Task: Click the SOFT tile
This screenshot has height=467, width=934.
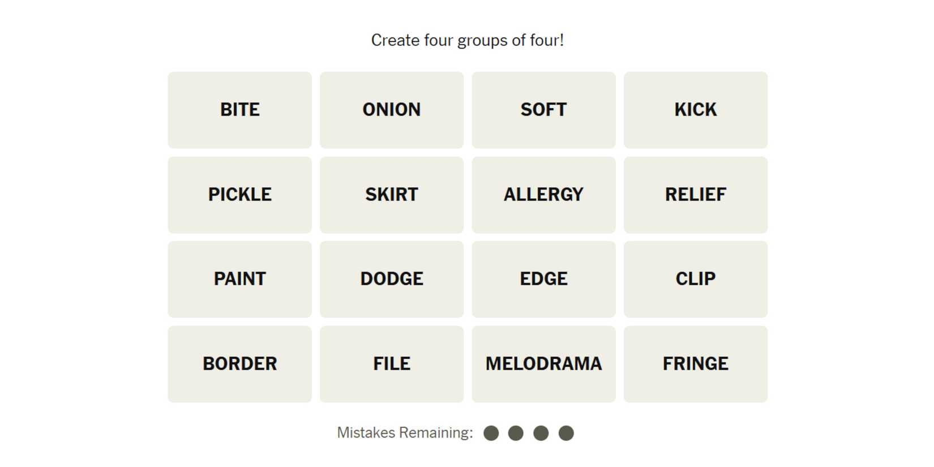Action: 543,110
